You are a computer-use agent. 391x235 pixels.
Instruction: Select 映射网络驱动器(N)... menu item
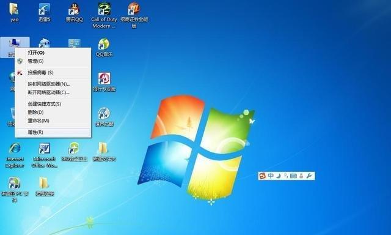[x=53, y=84]
